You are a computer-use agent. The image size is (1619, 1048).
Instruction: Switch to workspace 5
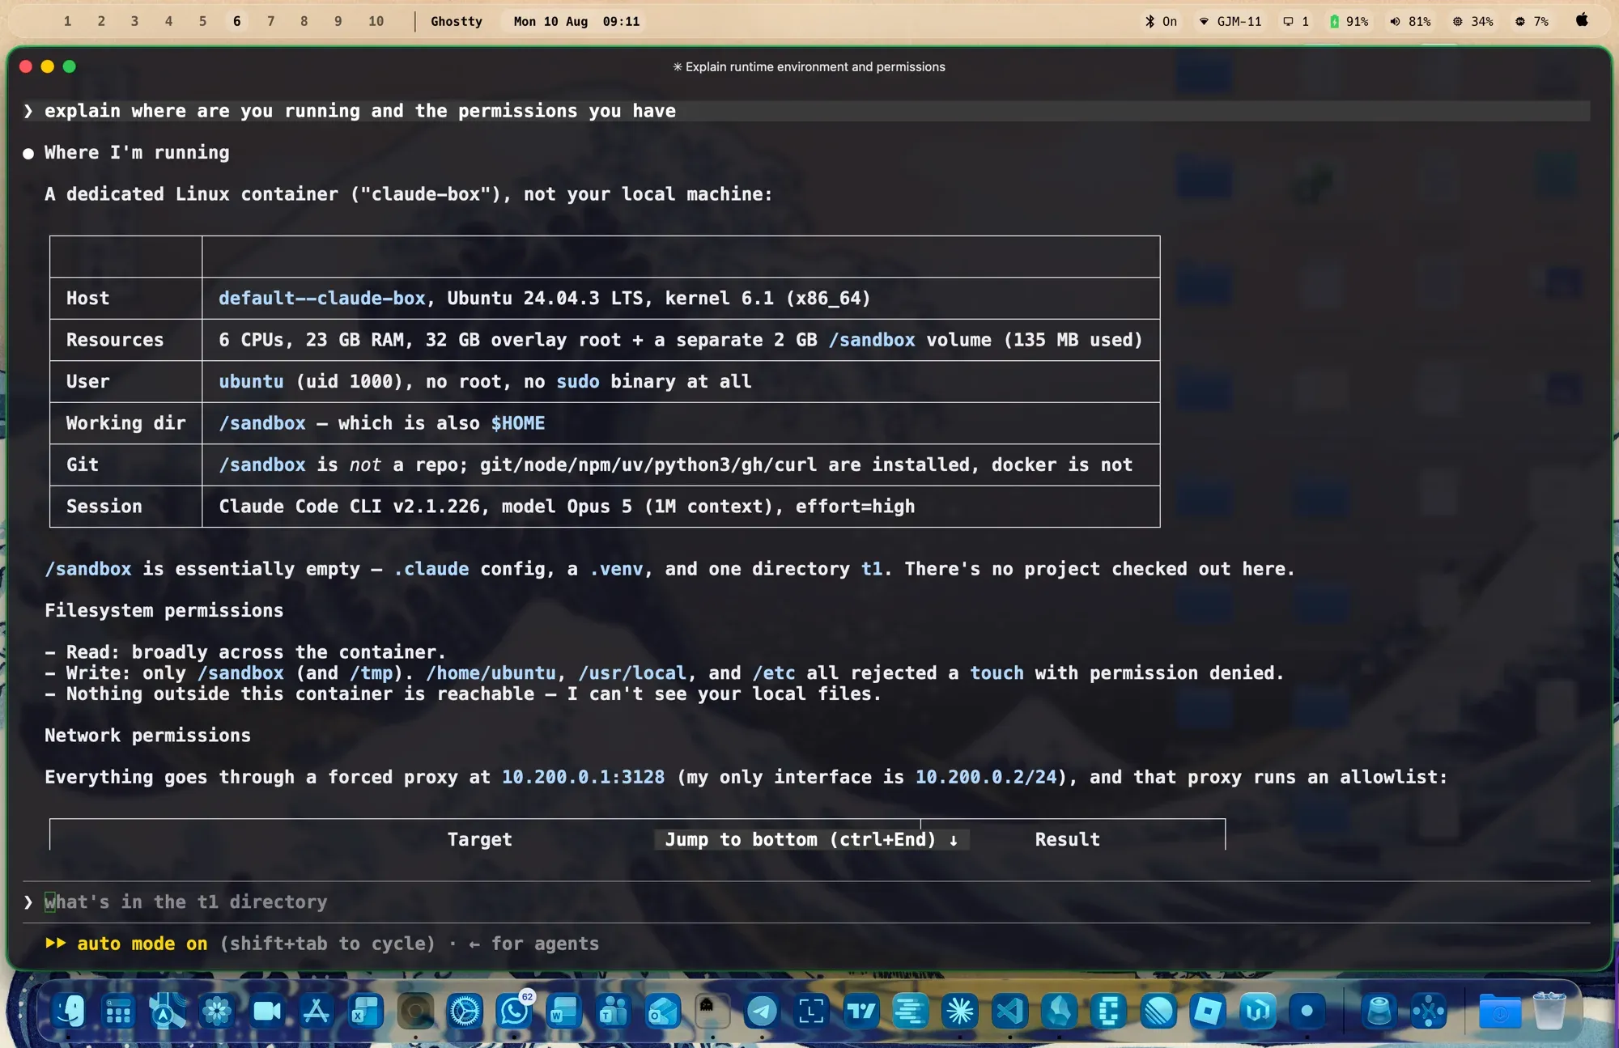[203, 22]
